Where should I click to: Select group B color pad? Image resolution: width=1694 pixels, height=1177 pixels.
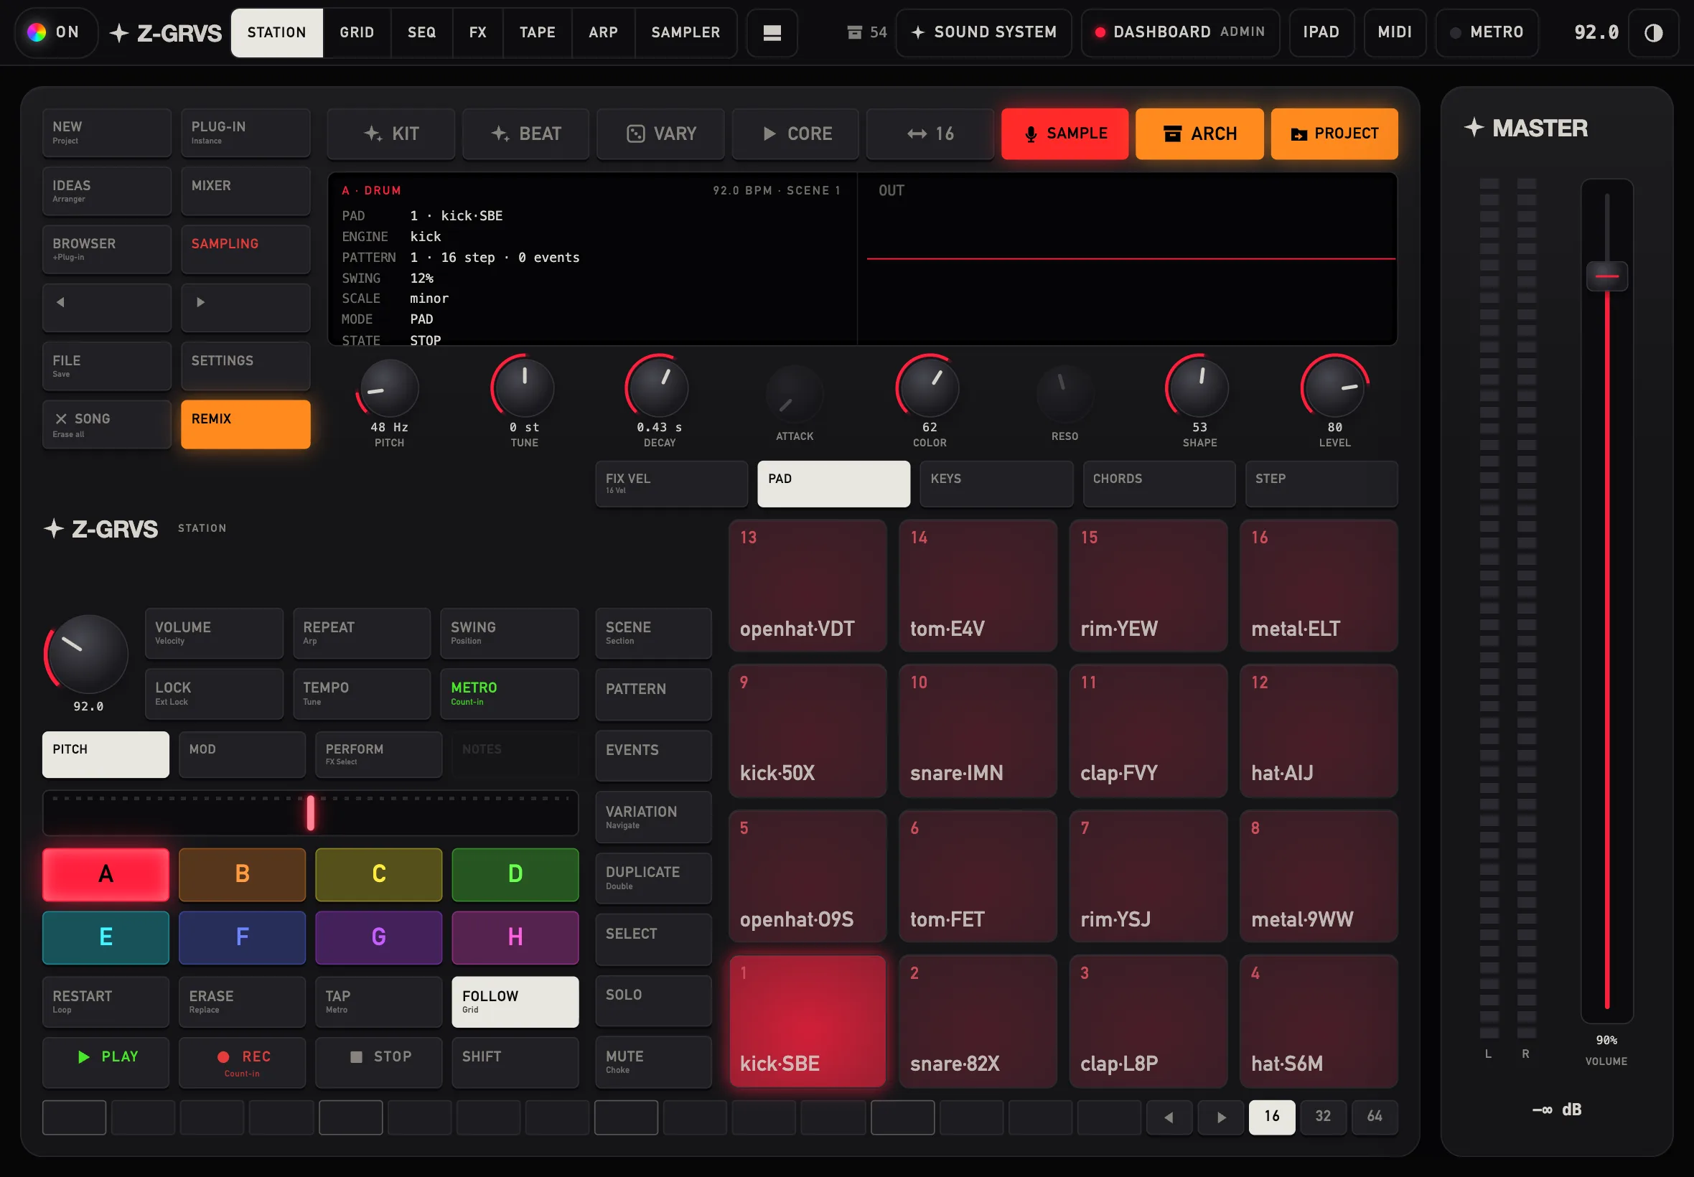(x=242, y=875)
